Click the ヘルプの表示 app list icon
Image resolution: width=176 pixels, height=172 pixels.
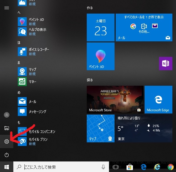click(22, 32)
